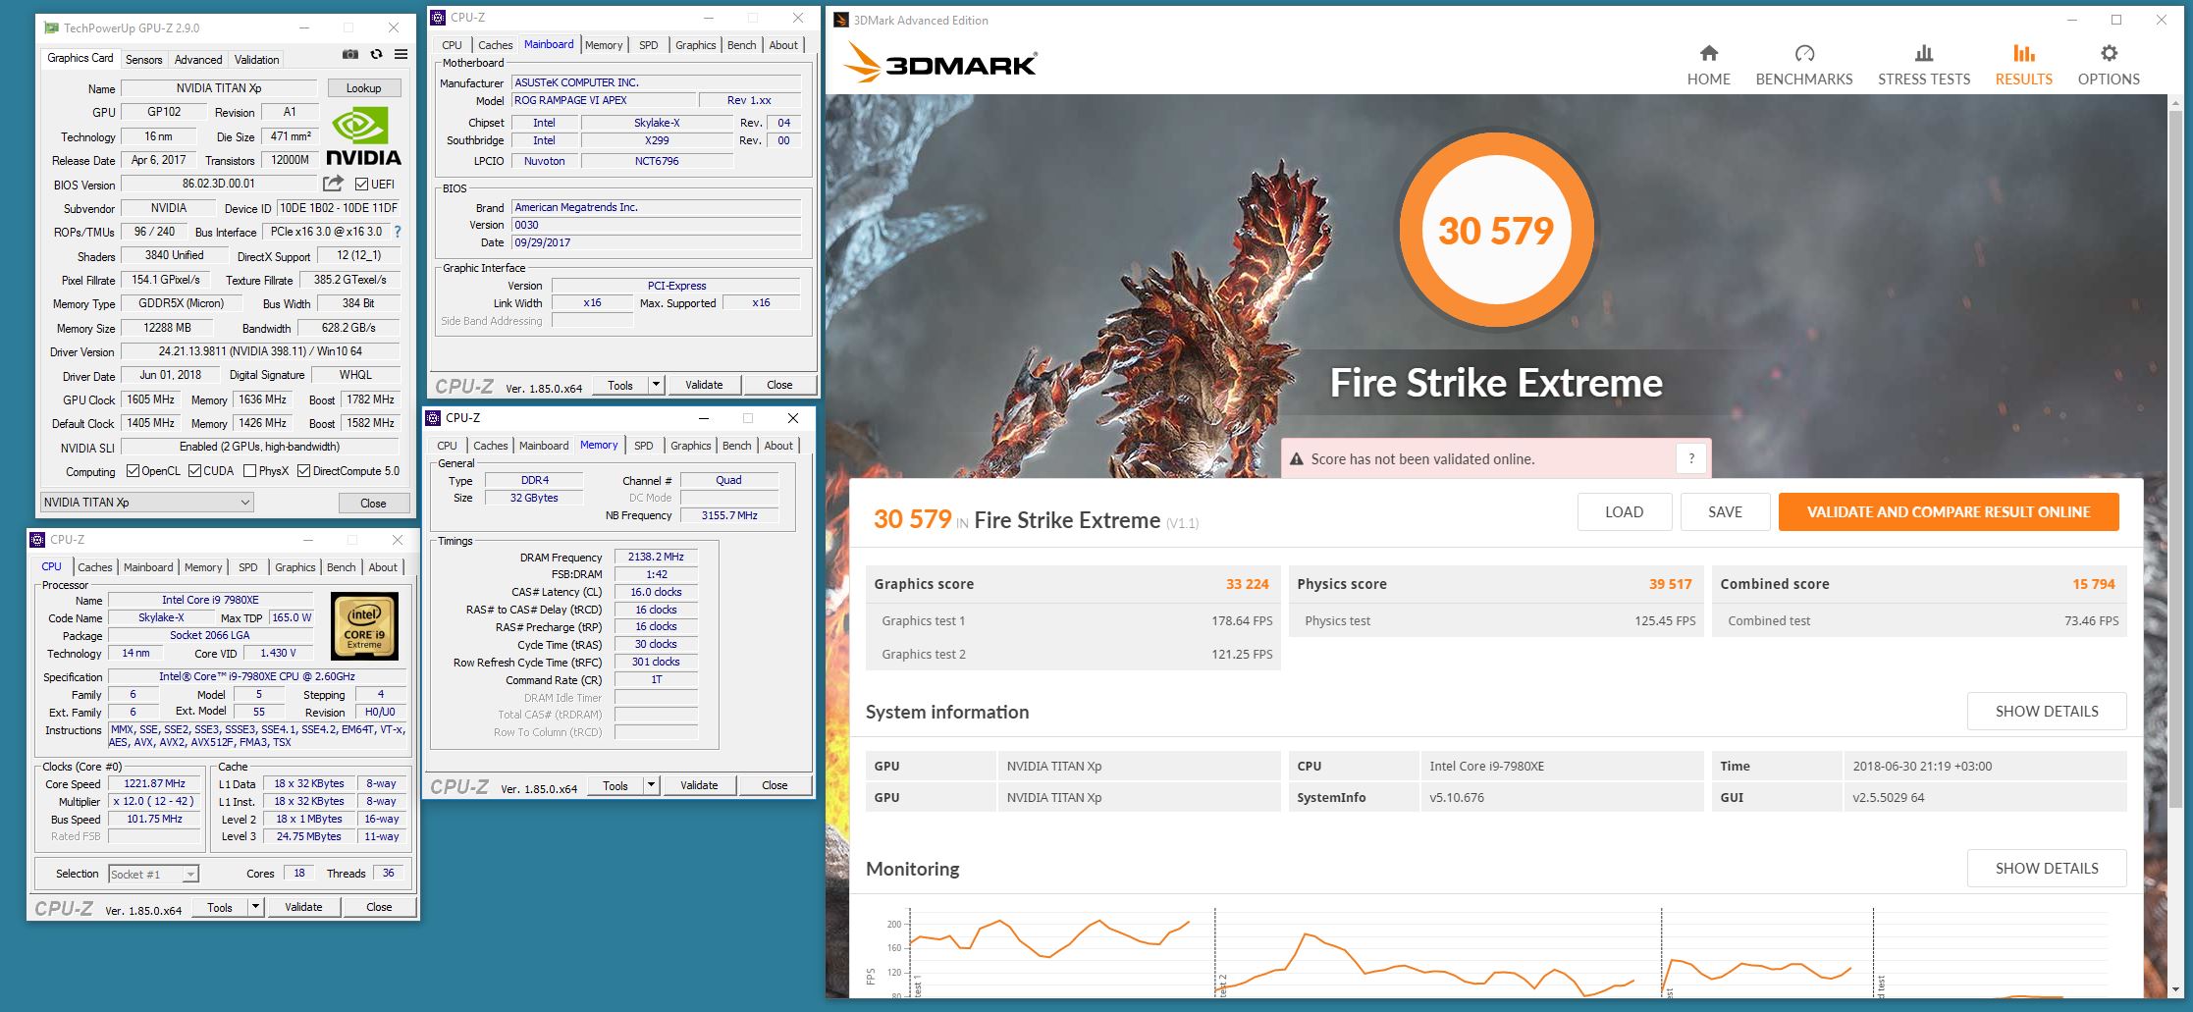
Task: Open Bench tab in CPU-Z Mainboard window
Action: click(742, 45)
